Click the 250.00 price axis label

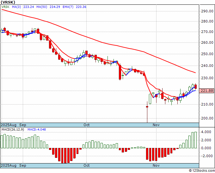(x=207, y=54)
